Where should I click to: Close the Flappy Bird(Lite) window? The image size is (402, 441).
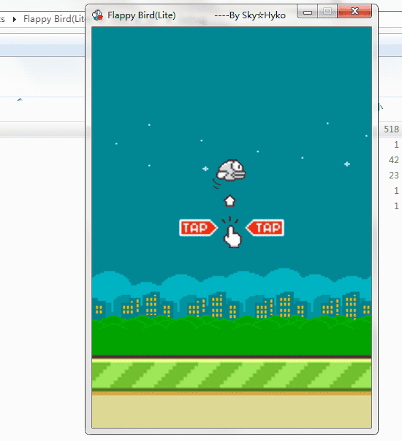354,12
